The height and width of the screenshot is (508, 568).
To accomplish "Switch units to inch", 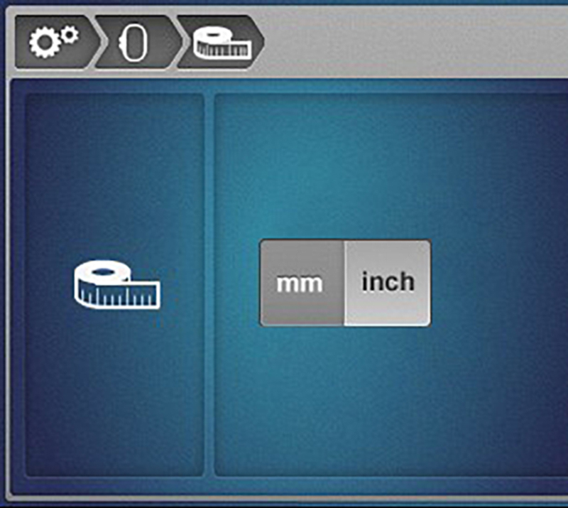I will click(388, 283).
